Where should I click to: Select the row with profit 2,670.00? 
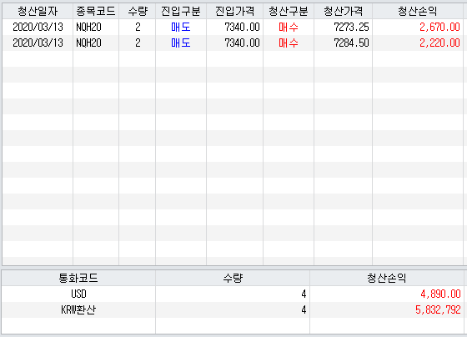[233, 28]
